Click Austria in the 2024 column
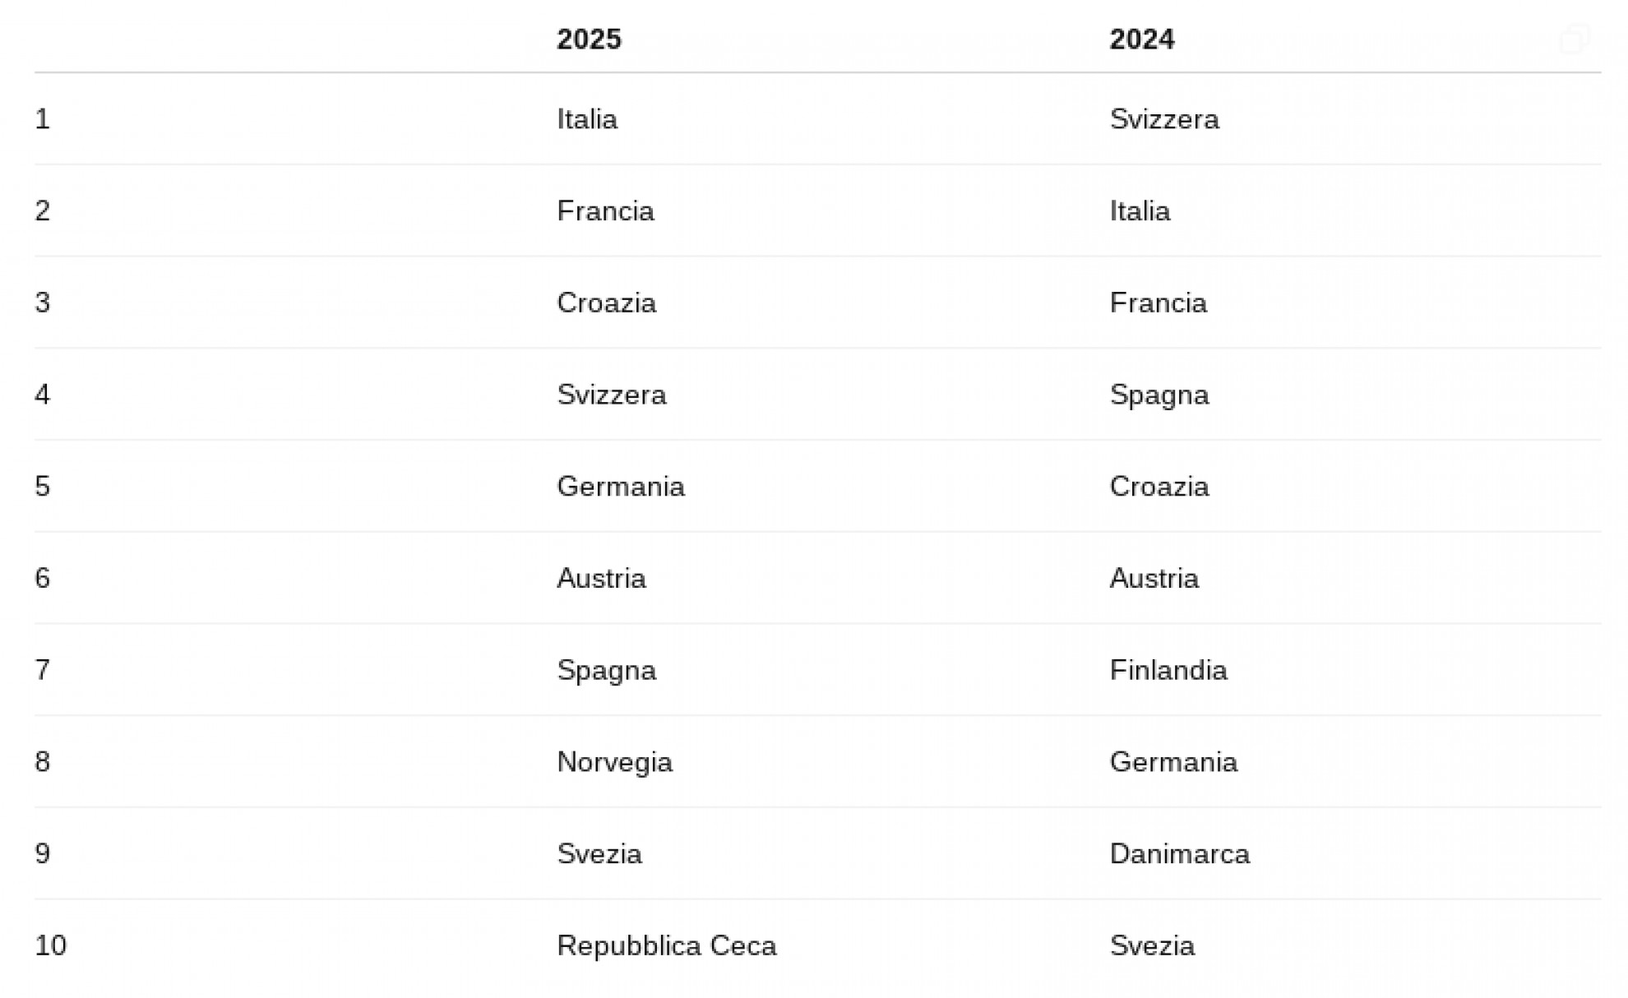The width and height of the screenshot is (1628, 998). 1154,579
